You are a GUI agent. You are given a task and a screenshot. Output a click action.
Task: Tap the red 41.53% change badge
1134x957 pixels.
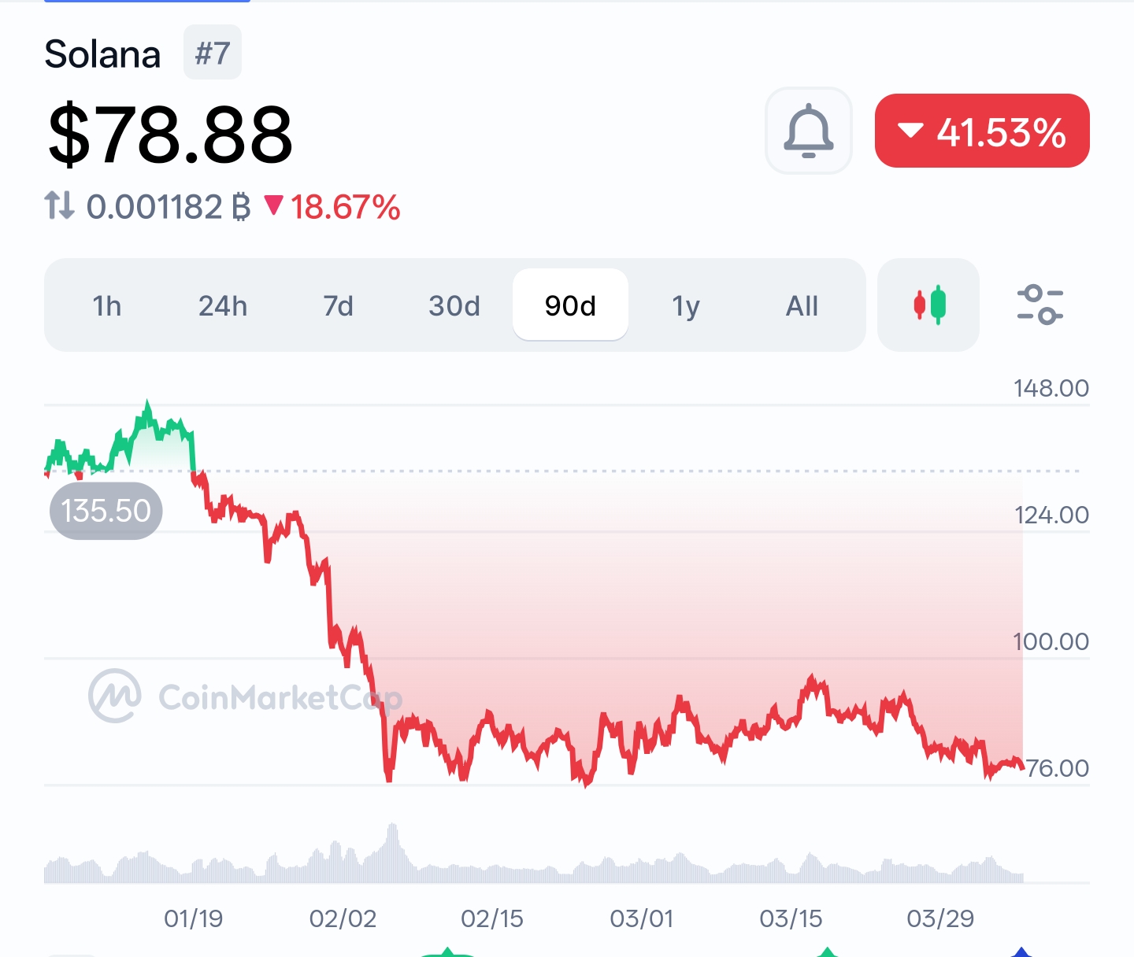pyautogui.click(x=982, y=131)
